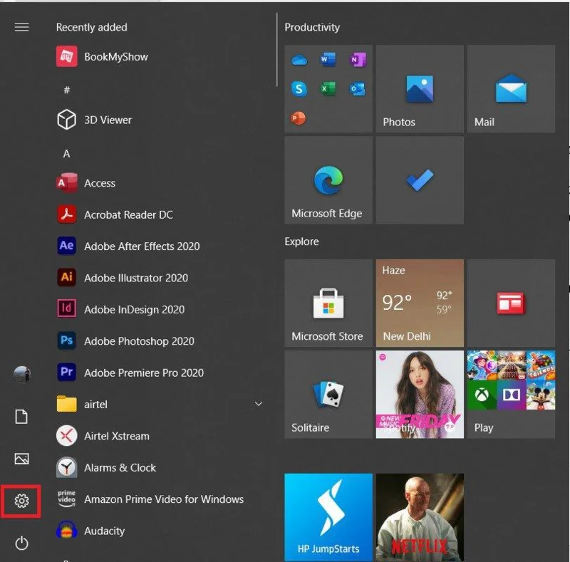The height and width of the screenshot is (562, 570).
Task: Launch Microsoft Edge tile
Action: coord(328,180)
